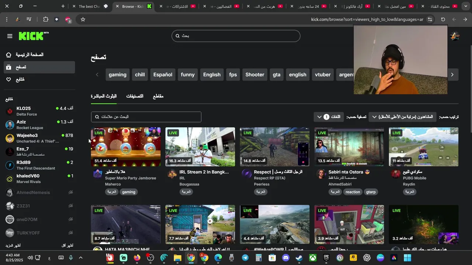This screenshot has width=472, height=265.
Task: Open the Kick hamburger menu
Action: (x=10, y=36)
